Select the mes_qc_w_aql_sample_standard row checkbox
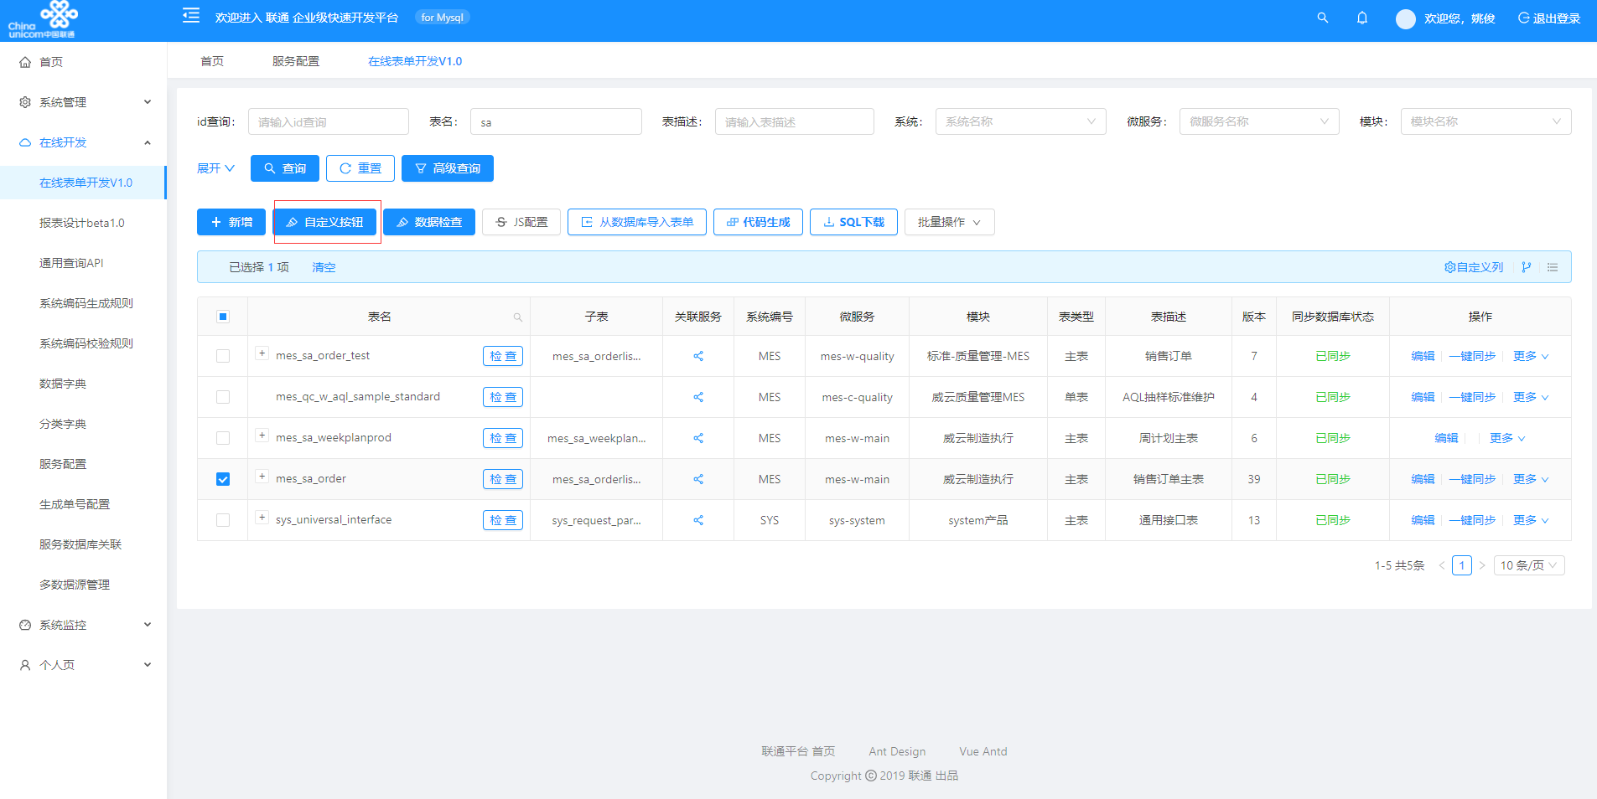 pos(223,397)
